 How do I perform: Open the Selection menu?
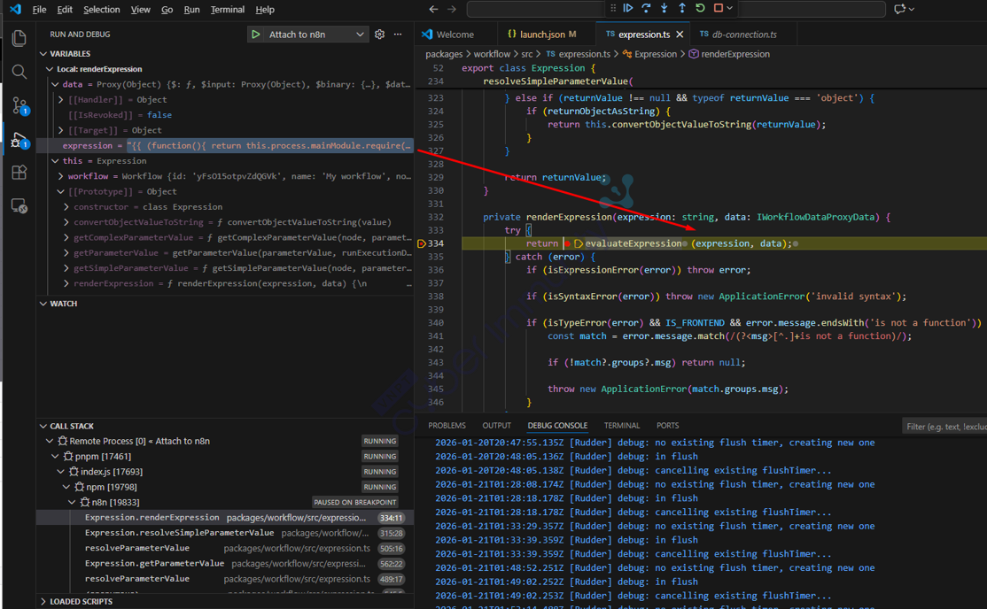coord(101,10)
